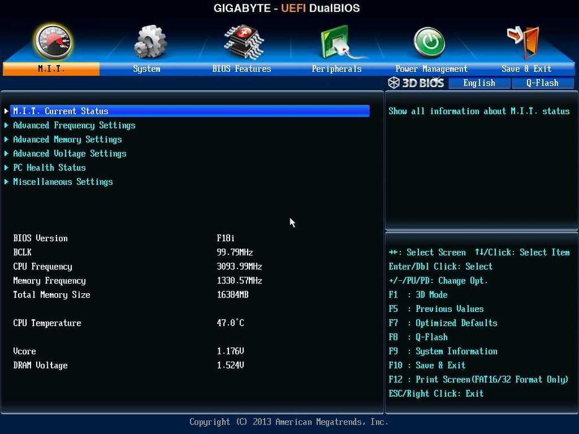Click the CPU Temperature value 47.0°C
Screen dimensions: 579x434
tap(230, 323)
